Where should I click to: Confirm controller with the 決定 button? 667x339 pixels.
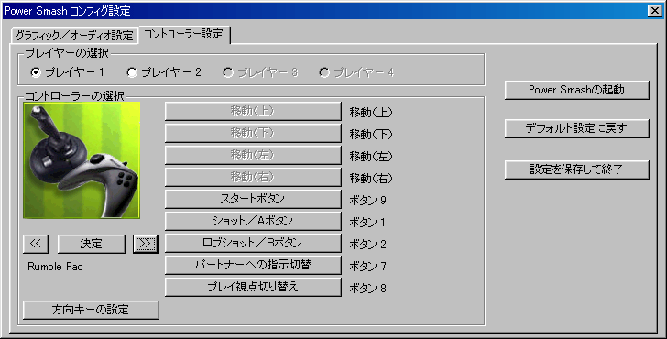(91, 244)
